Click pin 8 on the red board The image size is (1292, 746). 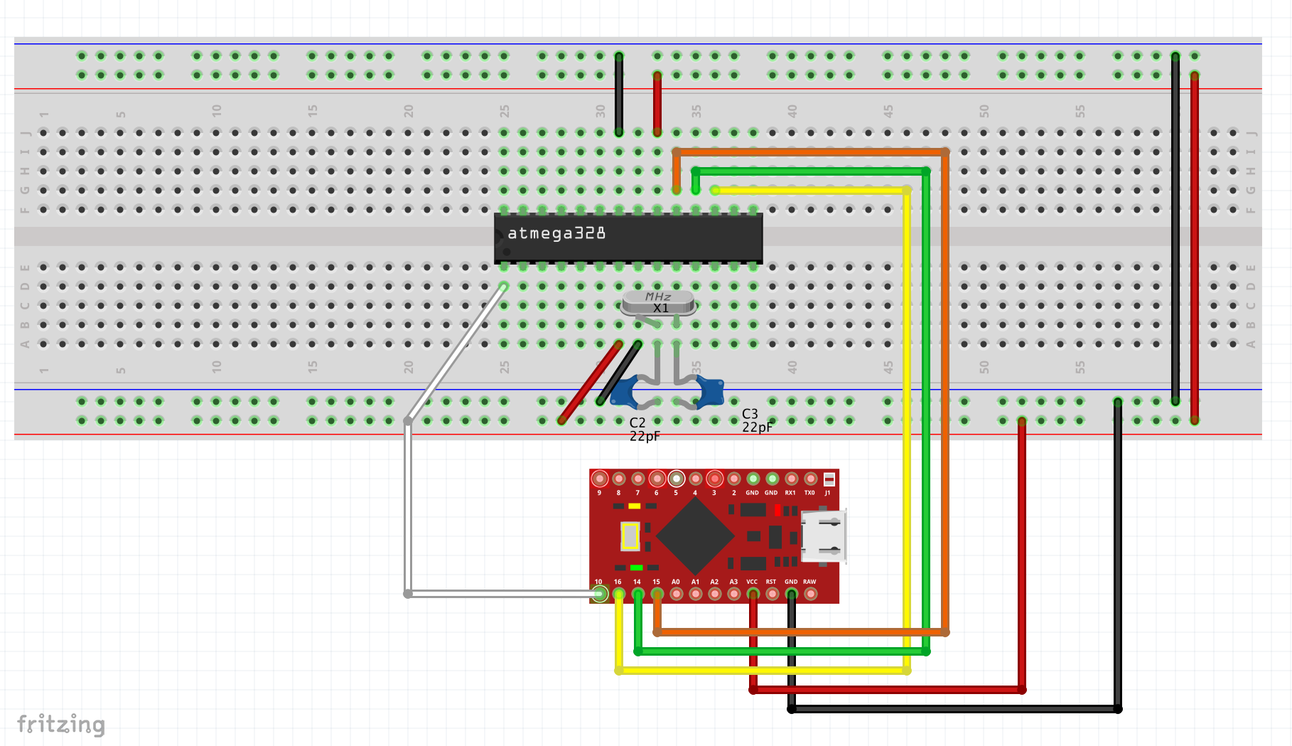[x=619, y=479]
